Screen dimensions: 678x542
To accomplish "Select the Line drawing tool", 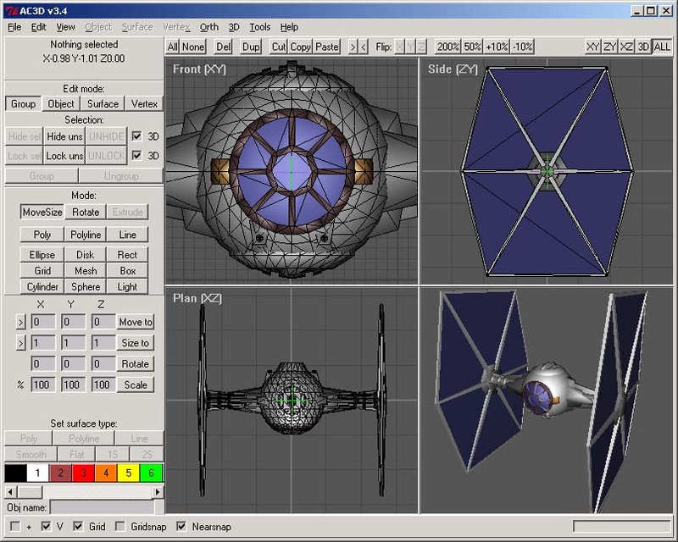I will pos(128,235).
